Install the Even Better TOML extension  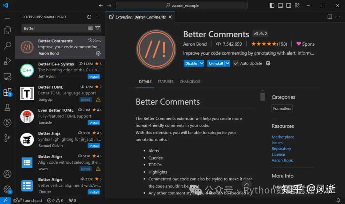coord(94,123)
